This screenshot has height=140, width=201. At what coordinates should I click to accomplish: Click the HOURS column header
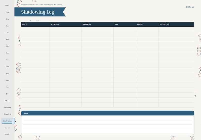[x=140, y=24]
